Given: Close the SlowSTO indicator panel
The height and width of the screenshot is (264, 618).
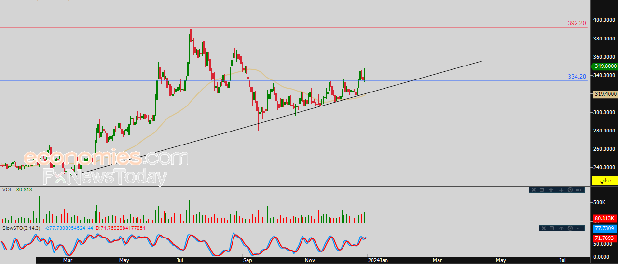Looking at the screenshot, I should (544, 228).
